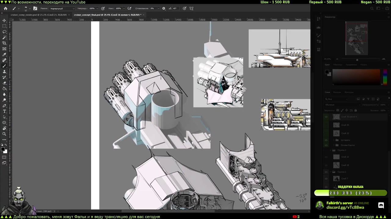Select the Lasso tool

click(4, 32)
